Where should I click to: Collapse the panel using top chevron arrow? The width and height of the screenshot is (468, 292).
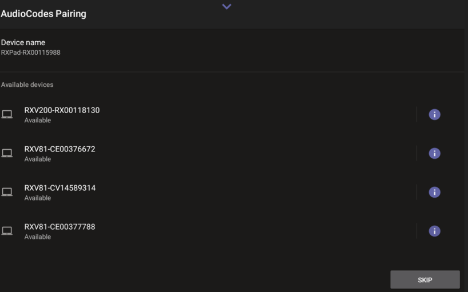pyautogui.click(x=227, y=6)
